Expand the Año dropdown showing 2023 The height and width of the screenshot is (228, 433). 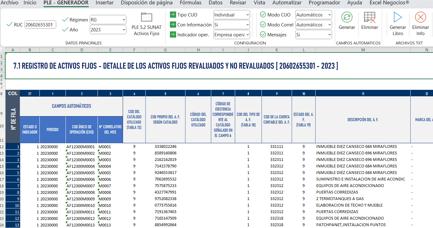click(x=108, y=30)
